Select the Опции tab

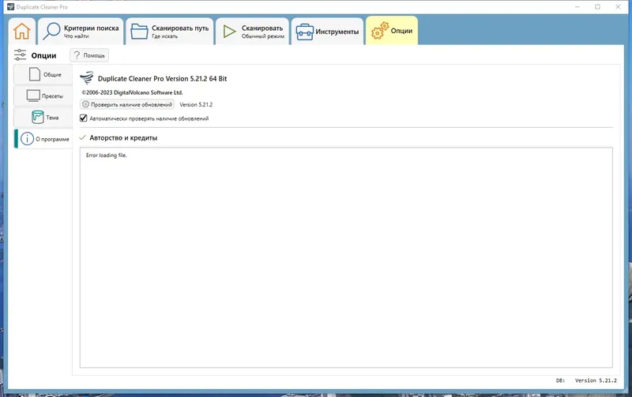(392, 31)
